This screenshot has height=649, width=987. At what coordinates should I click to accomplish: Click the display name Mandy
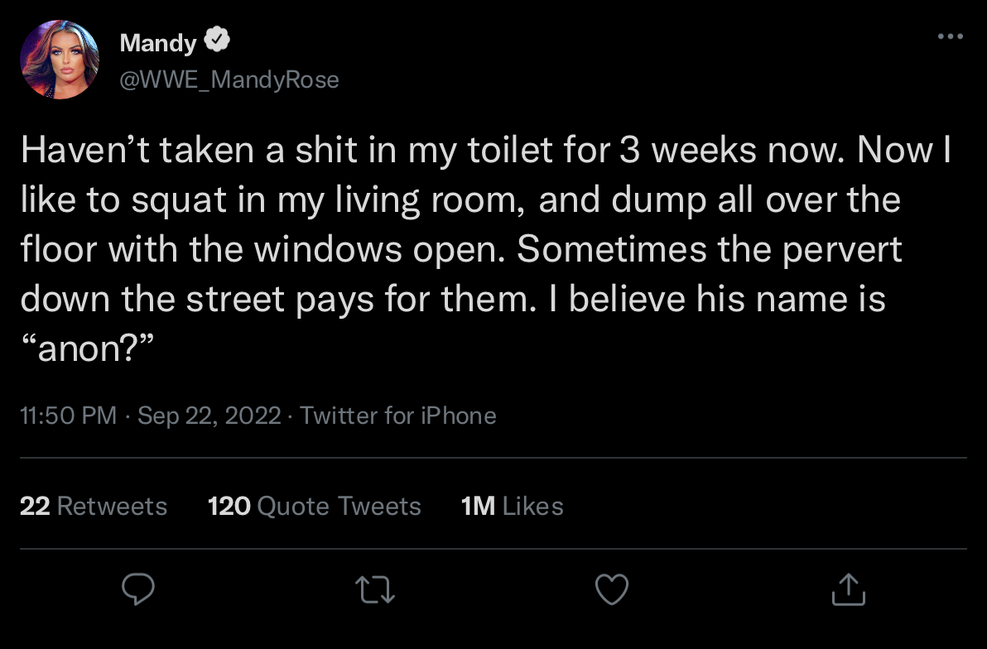click(157, 41)
